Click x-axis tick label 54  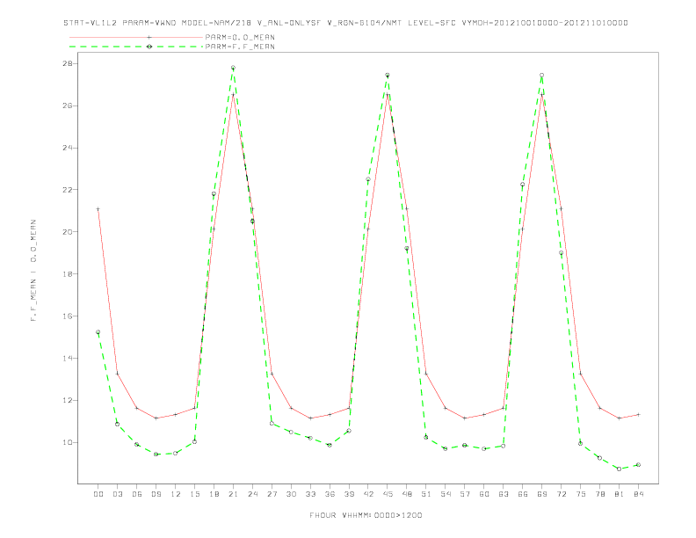pos(446,494)
